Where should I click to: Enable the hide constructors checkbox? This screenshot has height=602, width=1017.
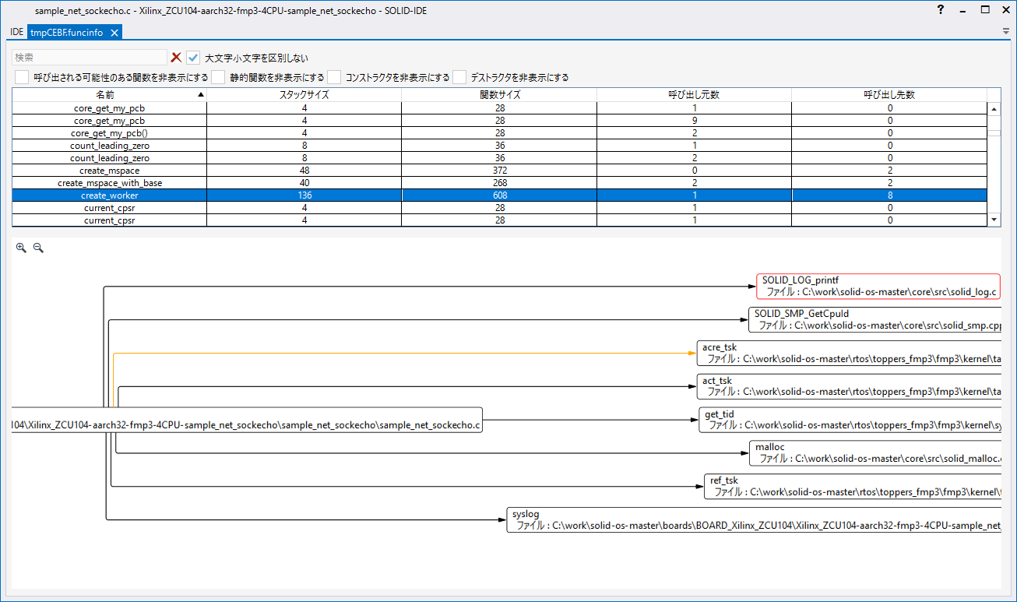[334, 77]
